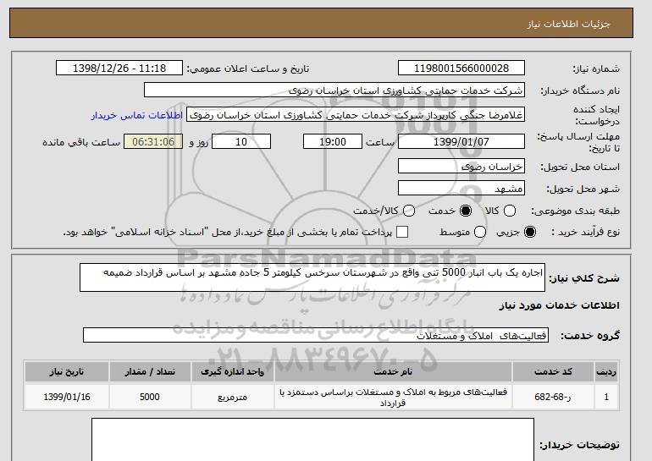Click the remaining time field 06:31:06

point(153,141)
